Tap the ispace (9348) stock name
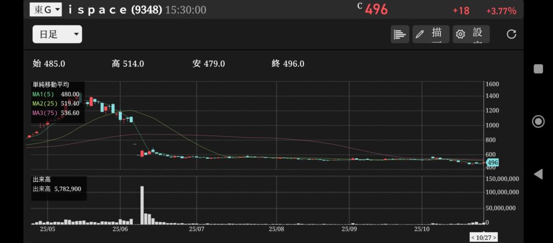The image size is (553, 243). [115, 10]
